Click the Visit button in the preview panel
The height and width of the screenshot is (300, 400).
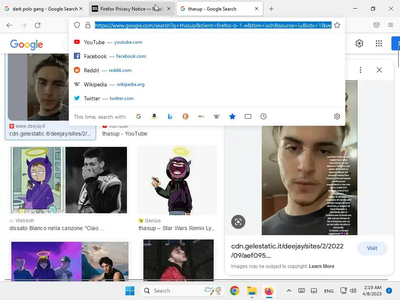(x=372, y=248)
